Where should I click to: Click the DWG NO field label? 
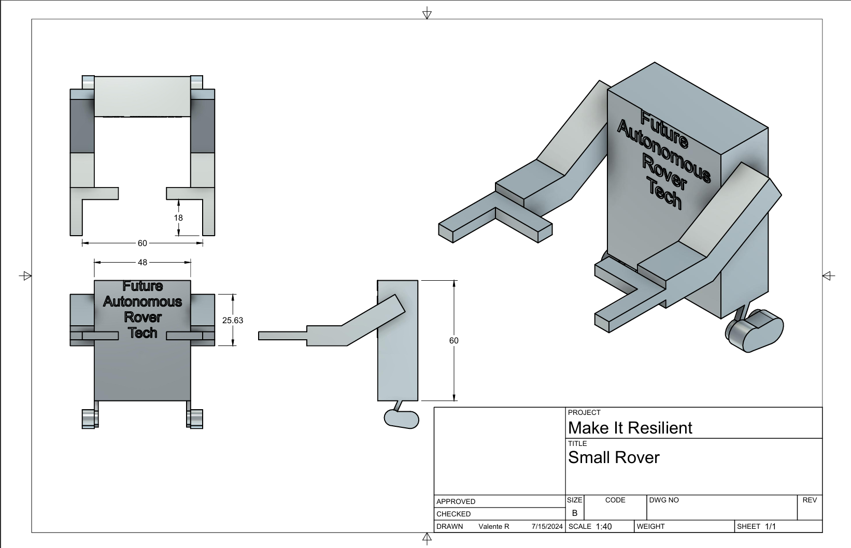pyautogui.click(x=664, y=500)
